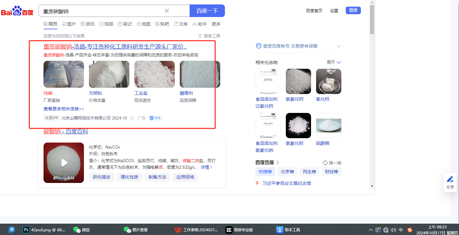Click the 中 input language indicator
Viewport: 459px width, 235px height.
(401, 230)
